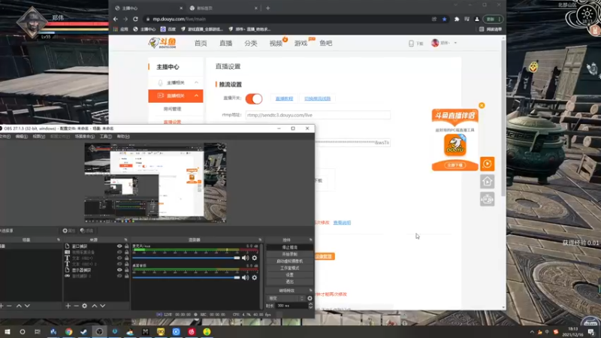Click the 停止推流 stop streaming button
601x338 pixels.
[x=289, y=247]
